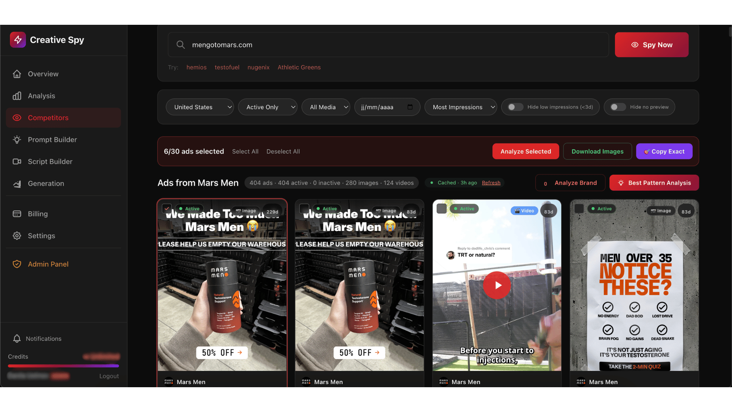The height and width of the screenshot is (412, 732).
Task: Click the Overview home icon
Action: pos(17,74)
